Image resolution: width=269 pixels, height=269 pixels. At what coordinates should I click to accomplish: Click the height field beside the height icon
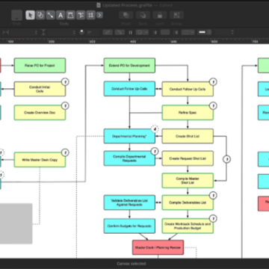[60, 32]
